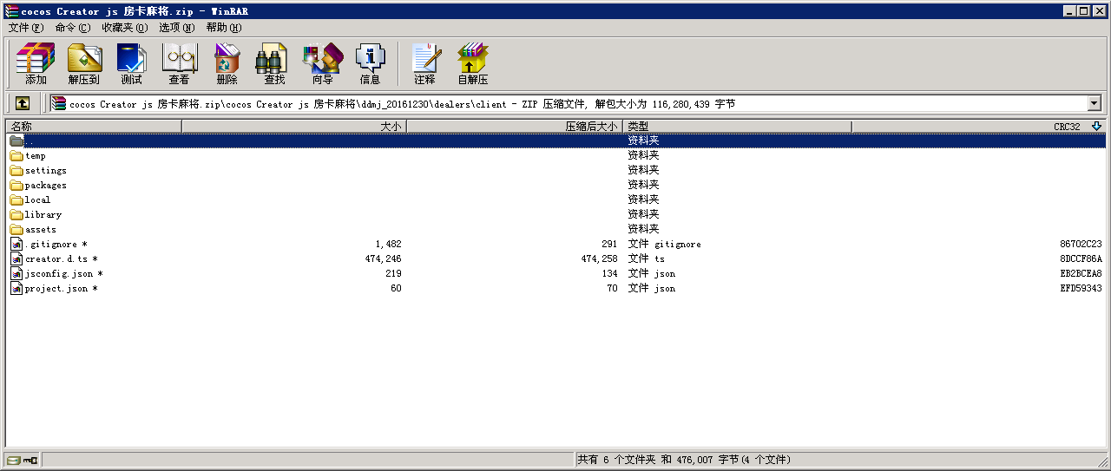The height and width of the screenshot is (471, 1111).
Task: Open the 查看 (View) toolbar tool
Action: click(x=180, y=63)
